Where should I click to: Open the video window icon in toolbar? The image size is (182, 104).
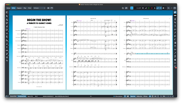point(123,8)
